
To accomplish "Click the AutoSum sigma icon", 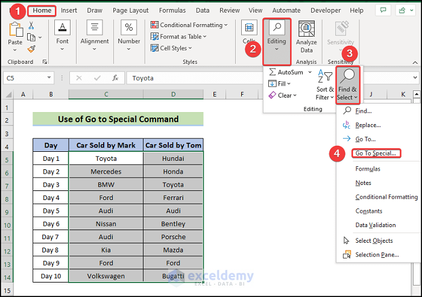I will [x=272, y=72].
